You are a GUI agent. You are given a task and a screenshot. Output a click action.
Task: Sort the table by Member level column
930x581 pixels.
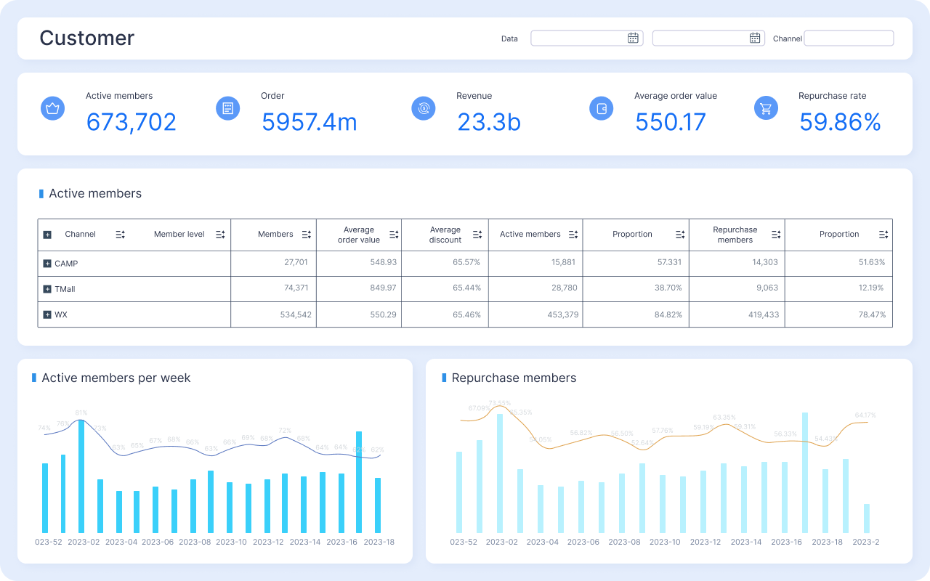(x=220, y=235)
